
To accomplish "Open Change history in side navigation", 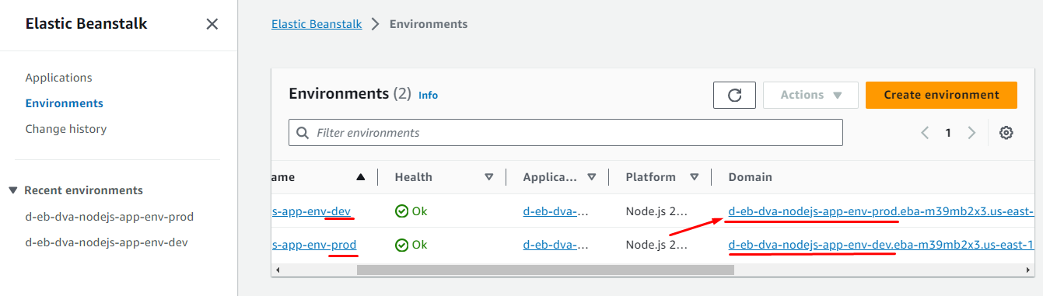I will pos(66,129).
